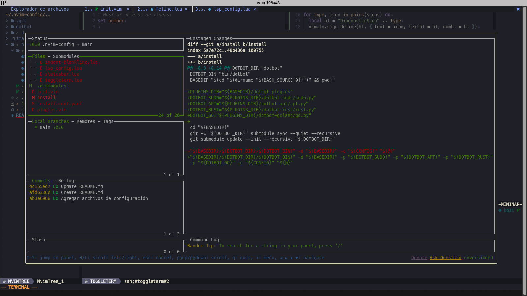The height and width of the screenshot is (296, 527).
Task: Close the init.vim buffer tab
Action: [x=128, y=9]
